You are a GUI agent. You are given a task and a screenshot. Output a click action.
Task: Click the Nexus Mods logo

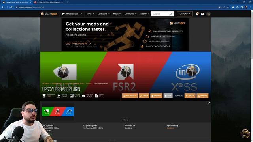49,14
